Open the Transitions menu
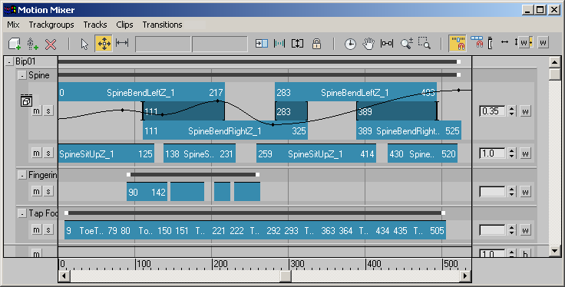The height and width of the screenshot is (287, 565). pos(162,25)
